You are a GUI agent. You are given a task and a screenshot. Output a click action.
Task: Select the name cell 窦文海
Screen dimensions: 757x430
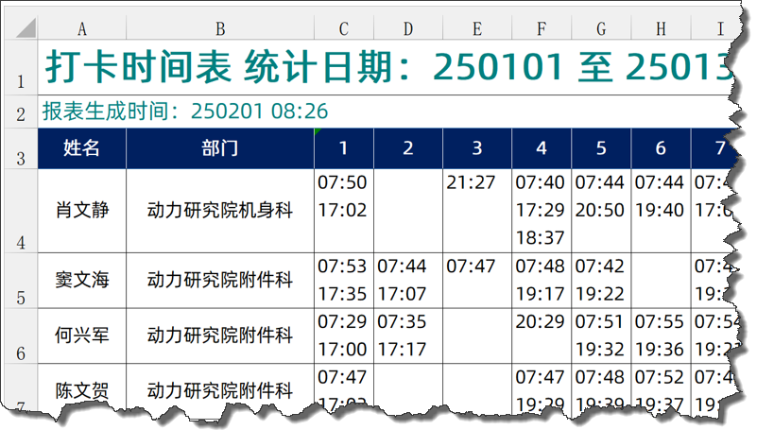[x=82, y=280]
